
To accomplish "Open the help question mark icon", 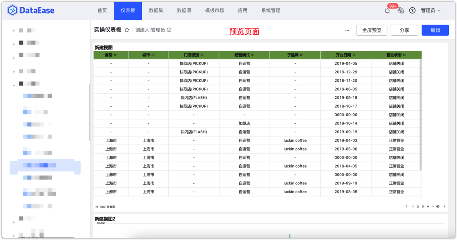I will 412,10.
